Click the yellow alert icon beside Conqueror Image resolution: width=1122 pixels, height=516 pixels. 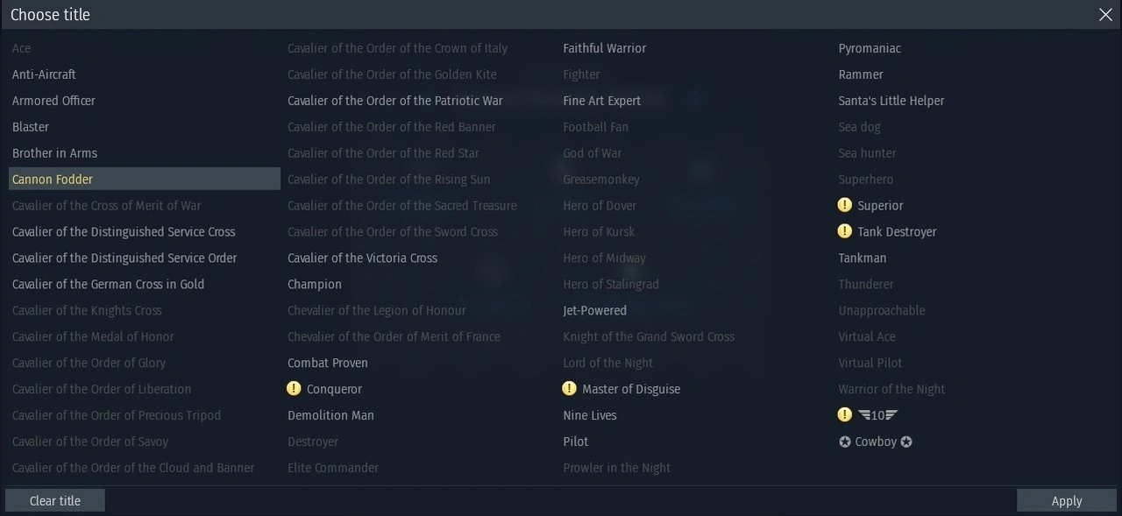pos(294,389)
